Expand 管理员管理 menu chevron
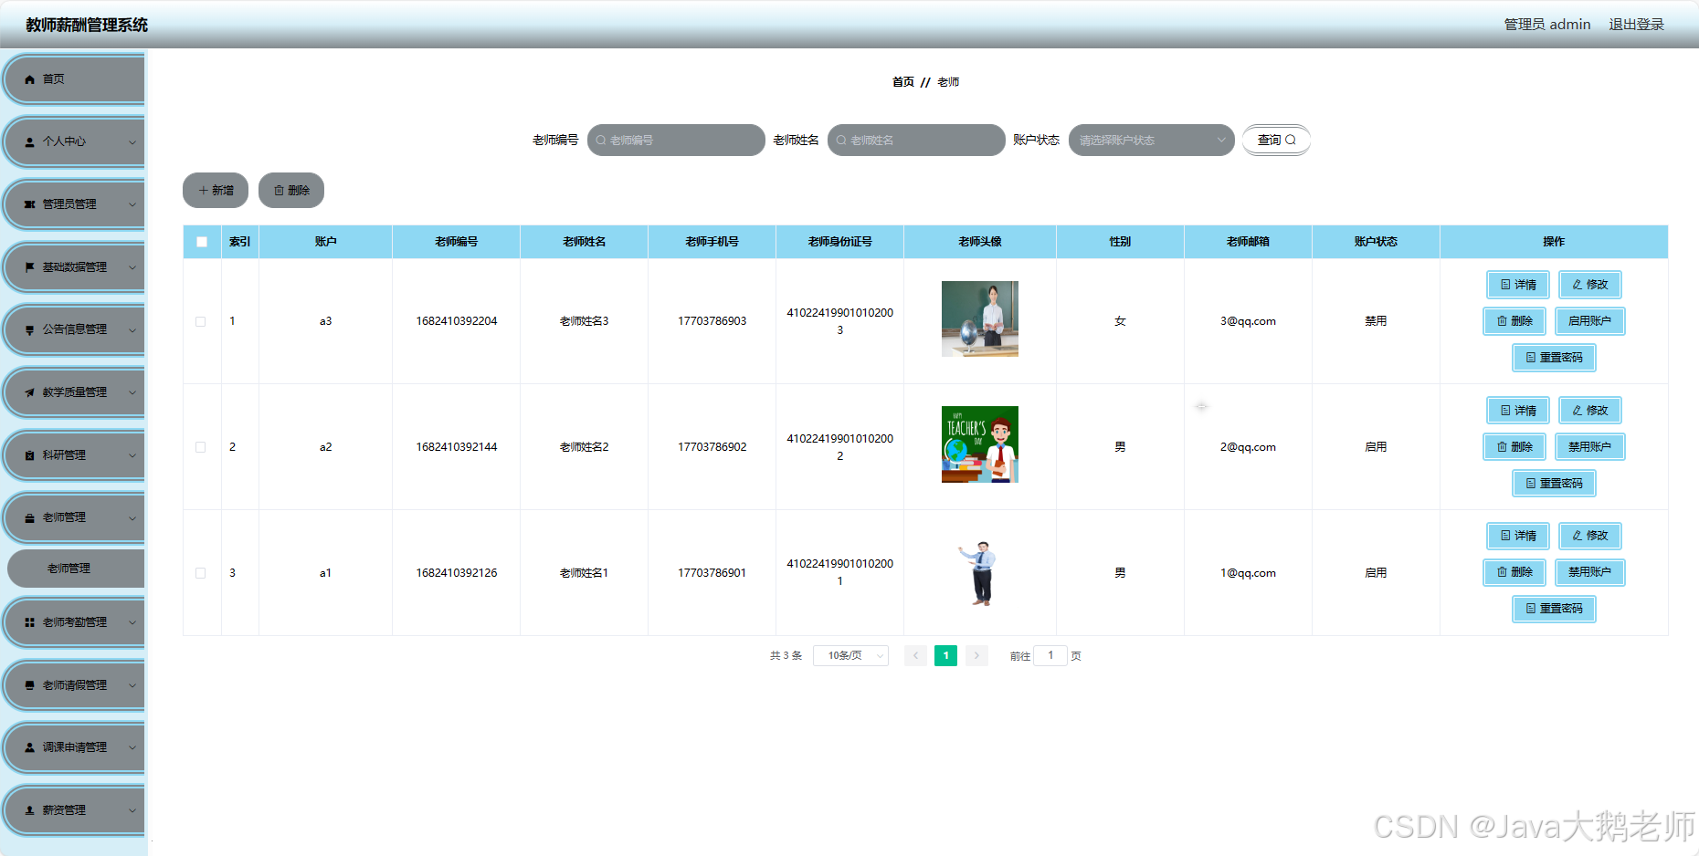The image size is (1699, 856). coord(132,204)
